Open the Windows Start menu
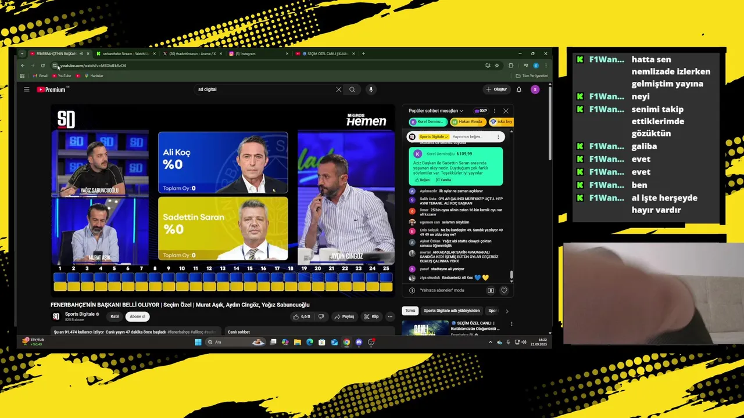744x418 pixels. [198, 342]
